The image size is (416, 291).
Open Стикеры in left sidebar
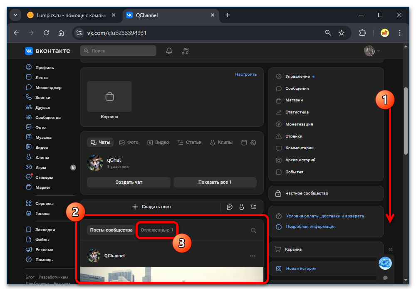44,178
